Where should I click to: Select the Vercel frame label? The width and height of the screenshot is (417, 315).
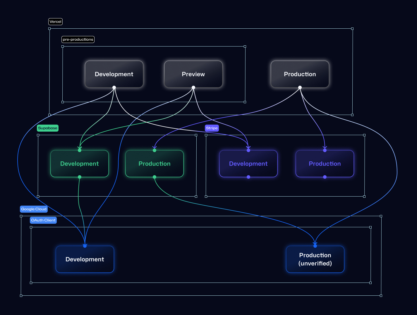55,21
